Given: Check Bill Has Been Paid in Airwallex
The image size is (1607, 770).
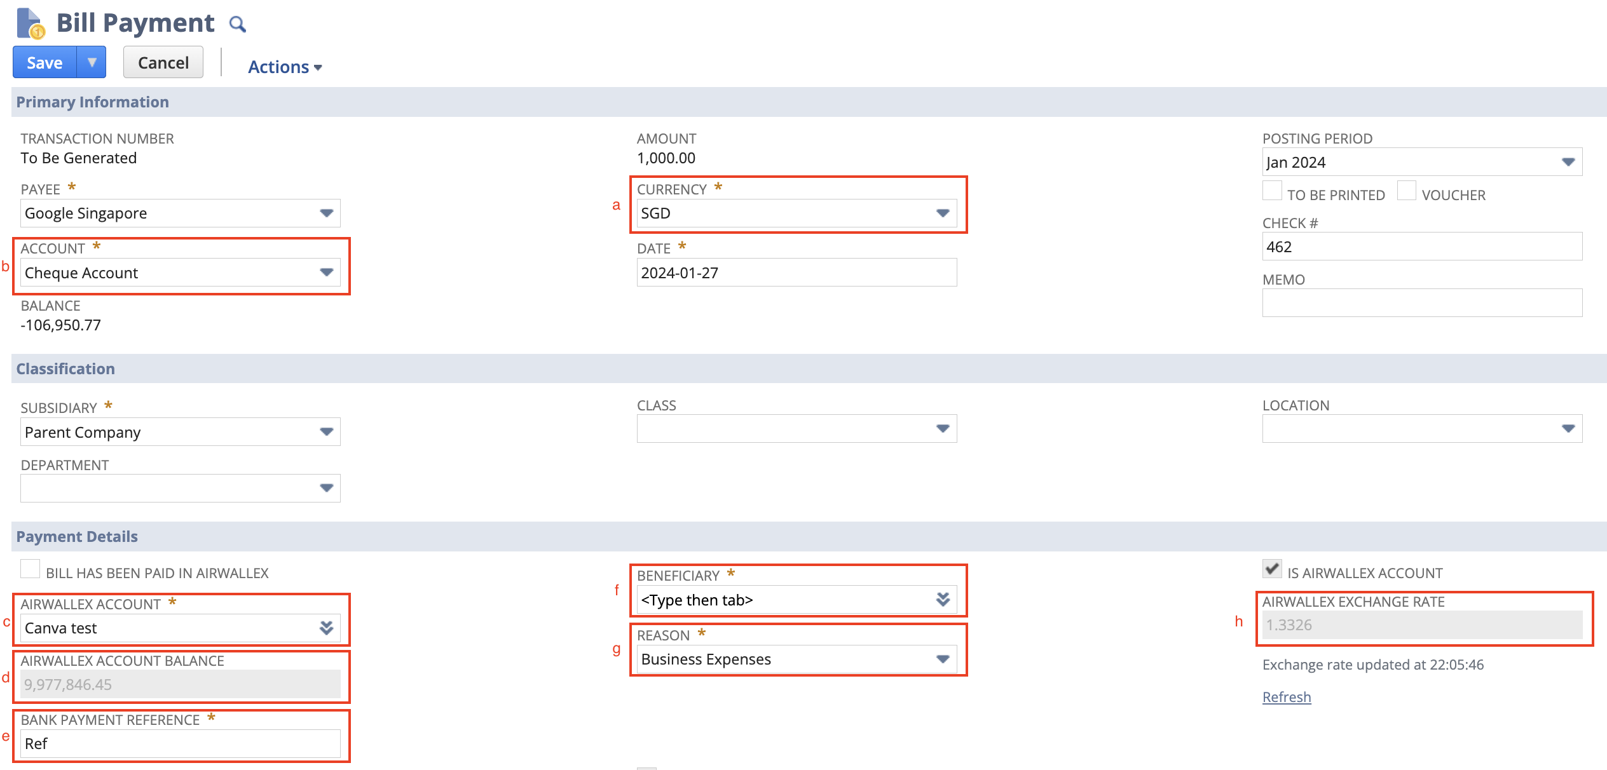Looking at the screenshot, I should point(30,569).
